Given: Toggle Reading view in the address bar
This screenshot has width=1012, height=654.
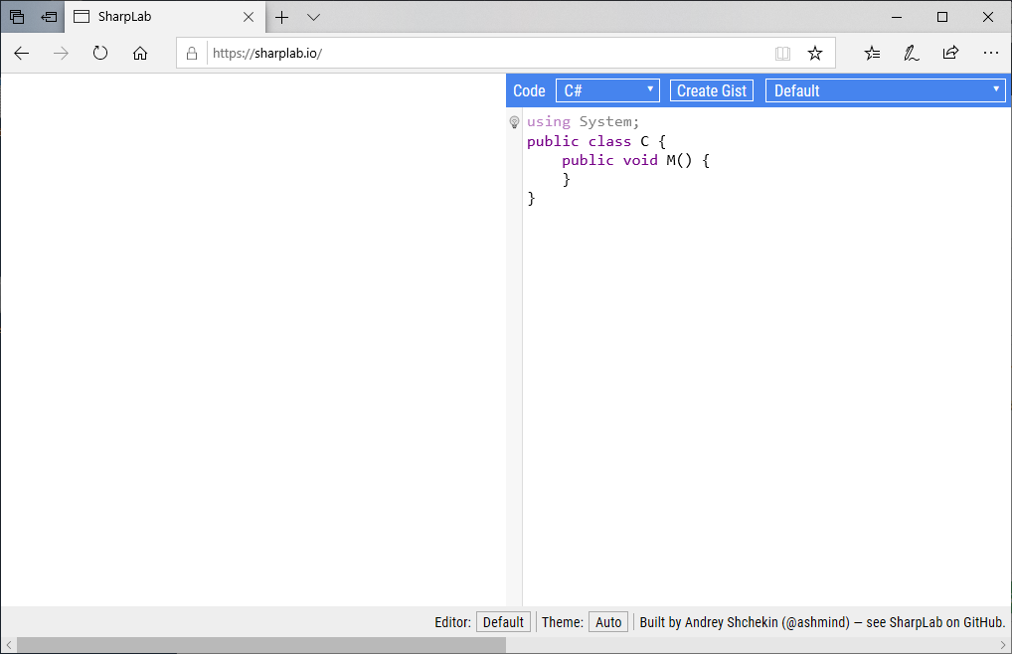Looking at the screenshot, I should (x=782, y=53).
